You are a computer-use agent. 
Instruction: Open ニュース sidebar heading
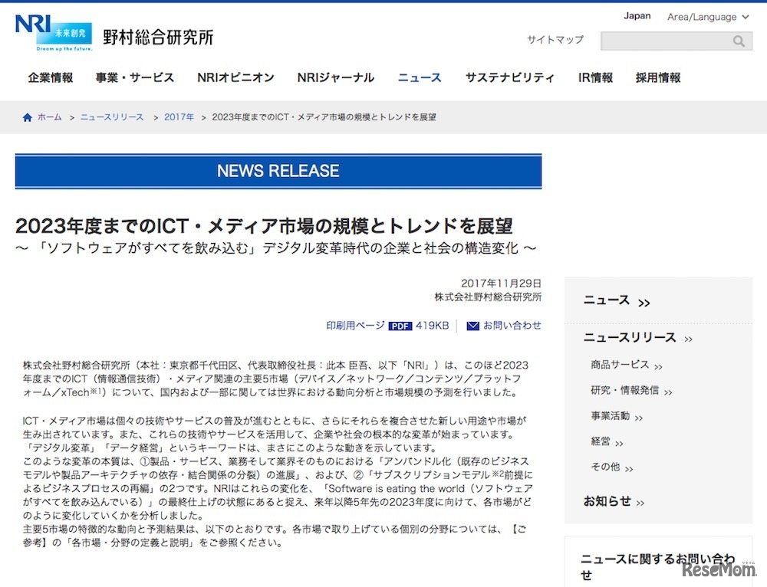click(x=606, y=300)
